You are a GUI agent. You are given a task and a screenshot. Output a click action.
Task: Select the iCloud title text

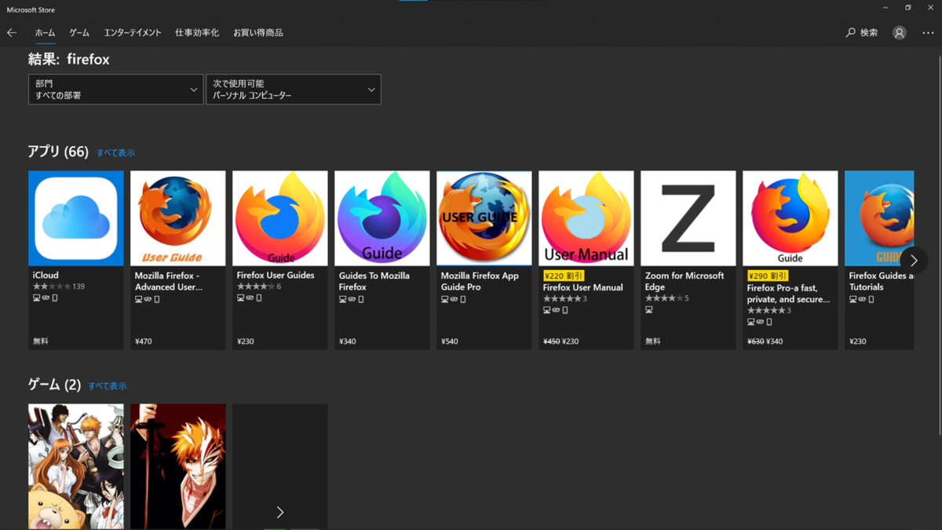46,276
